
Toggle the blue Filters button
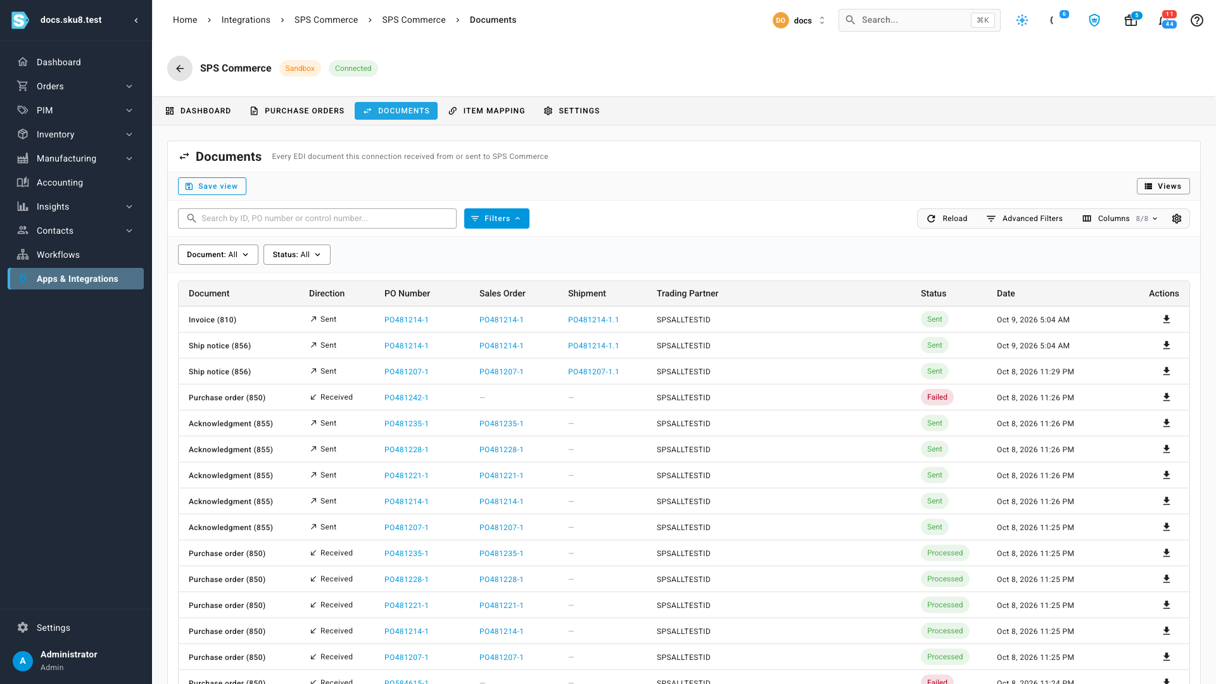coord(497,218)
